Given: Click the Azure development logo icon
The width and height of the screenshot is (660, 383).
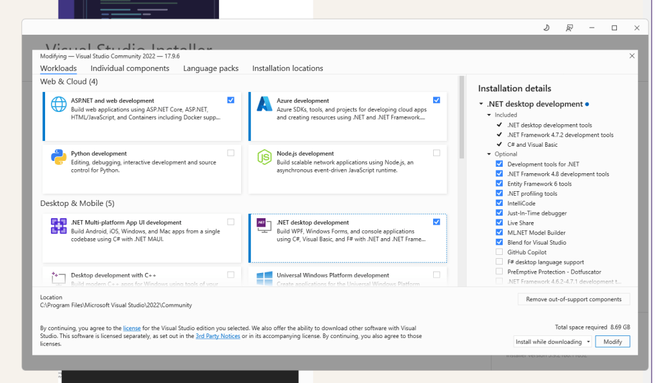Looking at the screenshot, I should (264, 104).
